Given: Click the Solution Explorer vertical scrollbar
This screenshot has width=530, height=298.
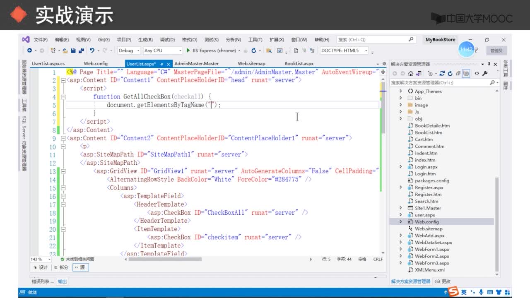Looking at the screenshot, I should (x=497, y=225).
